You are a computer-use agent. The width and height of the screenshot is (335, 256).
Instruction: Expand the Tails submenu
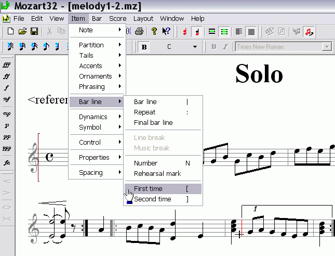[x=97, y=56]
